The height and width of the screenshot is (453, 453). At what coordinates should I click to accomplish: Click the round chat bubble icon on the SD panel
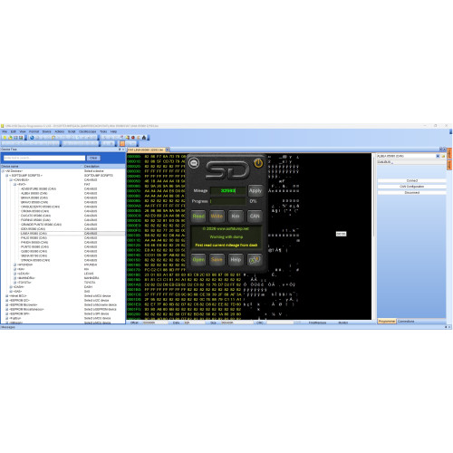tap(194, 163)
